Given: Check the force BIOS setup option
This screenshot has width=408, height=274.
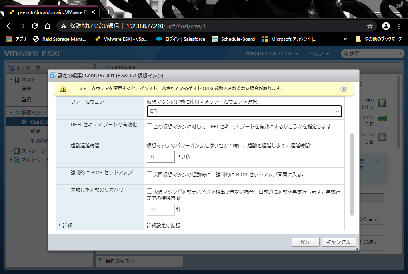Looking at the screenshot, I should [x=149, y=174].
